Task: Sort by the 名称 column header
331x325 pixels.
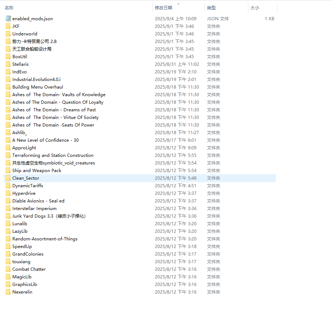Action: pyautogui.click(x=9, y=8)
